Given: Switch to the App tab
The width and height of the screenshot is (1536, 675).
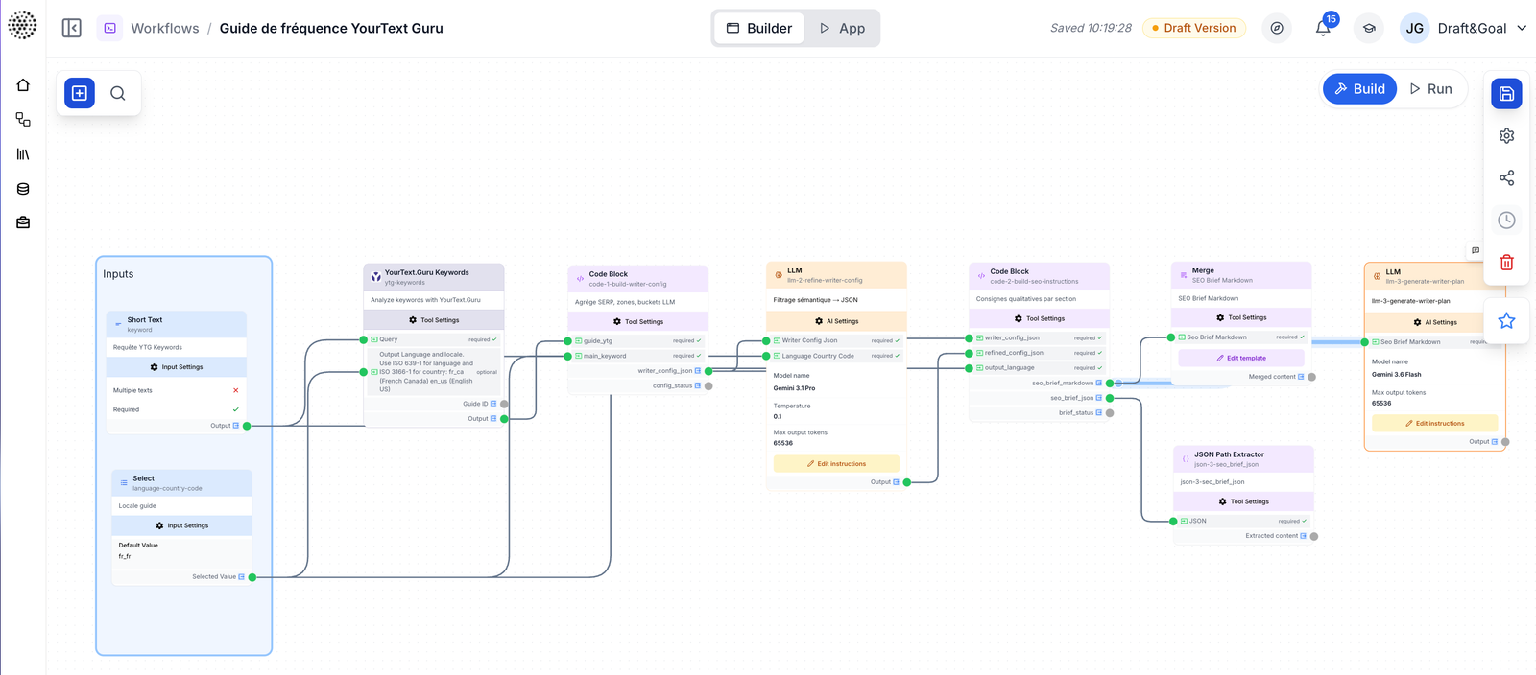Looking at the screenshot, I should 842,28.
